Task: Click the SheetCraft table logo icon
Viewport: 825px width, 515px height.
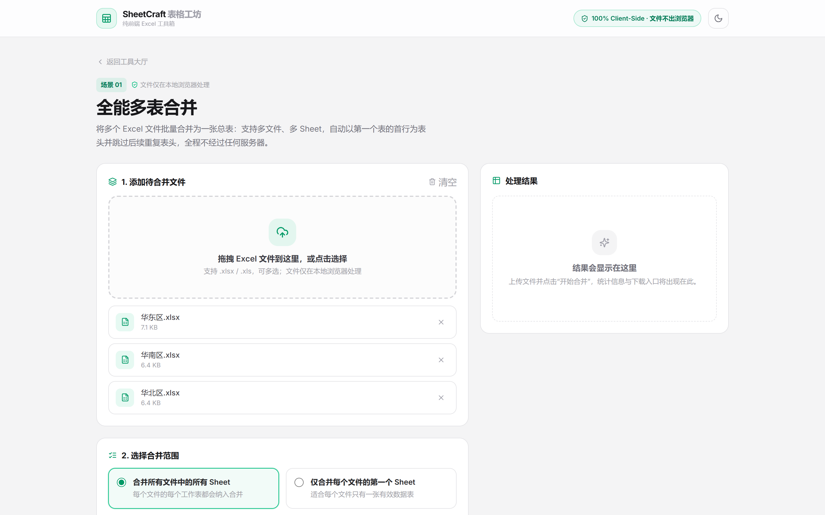Action: tap(106, 18)
